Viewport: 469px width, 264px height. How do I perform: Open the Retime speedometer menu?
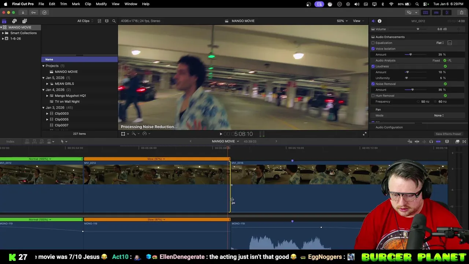145,134
